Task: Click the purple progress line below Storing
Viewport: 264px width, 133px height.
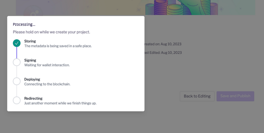Action: click(17, 53)
